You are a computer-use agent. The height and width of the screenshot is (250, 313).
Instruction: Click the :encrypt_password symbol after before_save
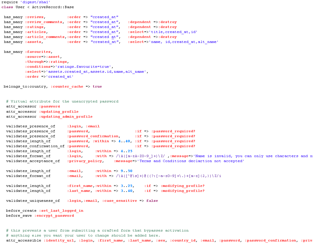click(54, 216)
